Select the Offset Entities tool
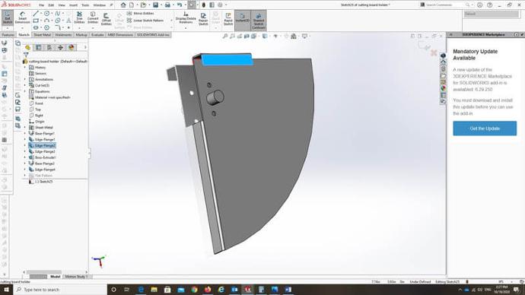The image size is (525, 295). [106, 19]
